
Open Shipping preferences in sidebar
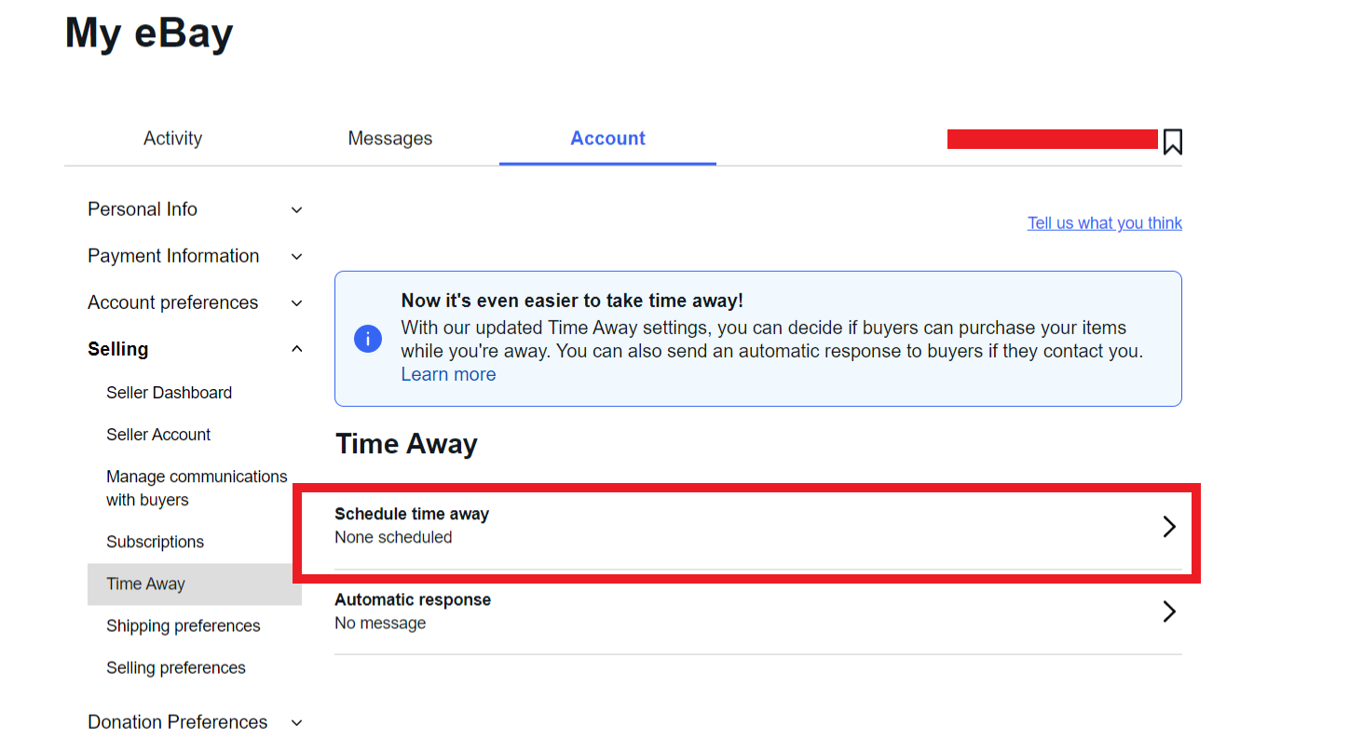183,625
